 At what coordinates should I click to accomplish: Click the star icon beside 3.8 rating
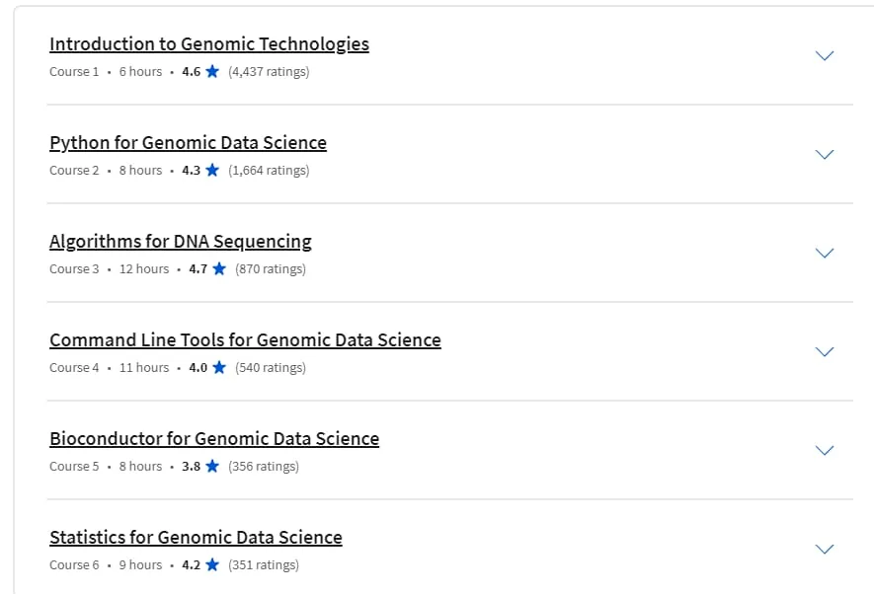click(212, 466)
